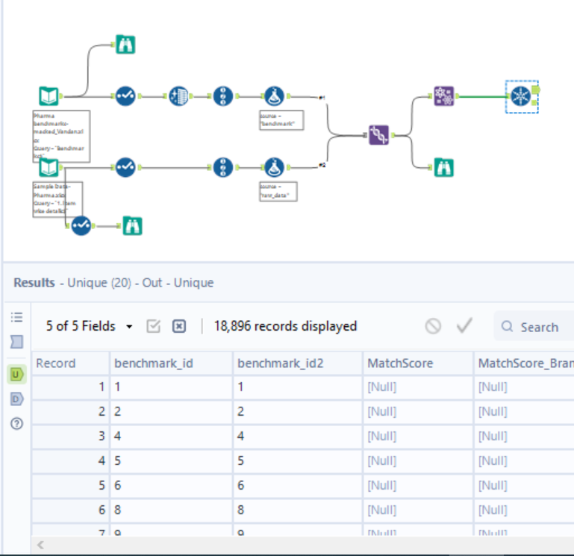574x556 pixels.
Task: Click the Formula tool annotated "benchmark"
Action: click(275, 96)
